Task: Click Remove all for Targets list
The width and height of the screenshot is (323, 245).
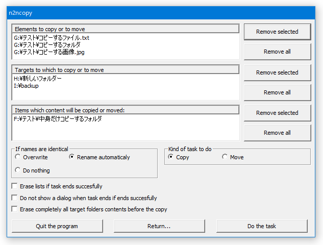Action: coord(277,92)
